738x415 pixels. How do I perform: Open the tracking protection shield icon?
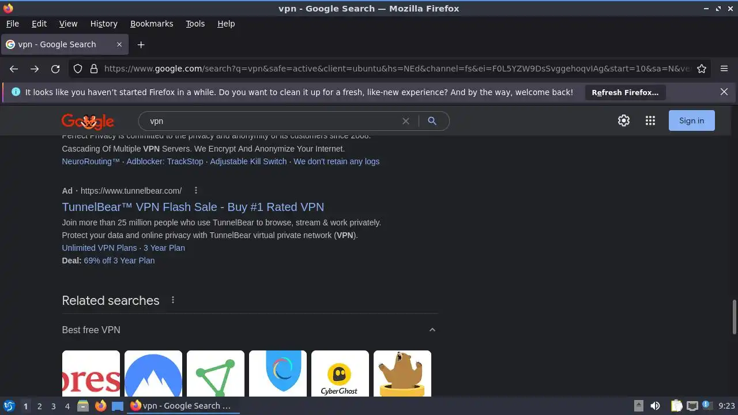point(78,69)
